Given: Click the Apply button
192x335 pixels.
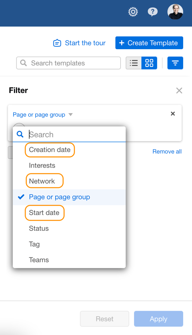Looking at the screenshot, I should tap(159, 319).
